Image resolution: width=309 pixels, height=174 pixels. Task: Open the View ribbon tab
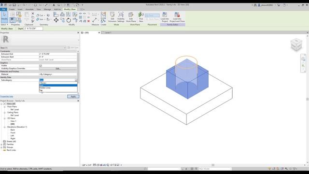click(39, 9)
